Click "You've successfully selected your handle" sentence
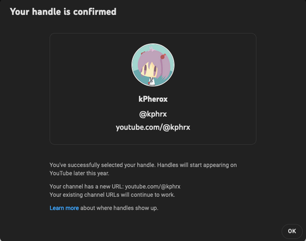 pyautogui.click(x=103, y=165)
